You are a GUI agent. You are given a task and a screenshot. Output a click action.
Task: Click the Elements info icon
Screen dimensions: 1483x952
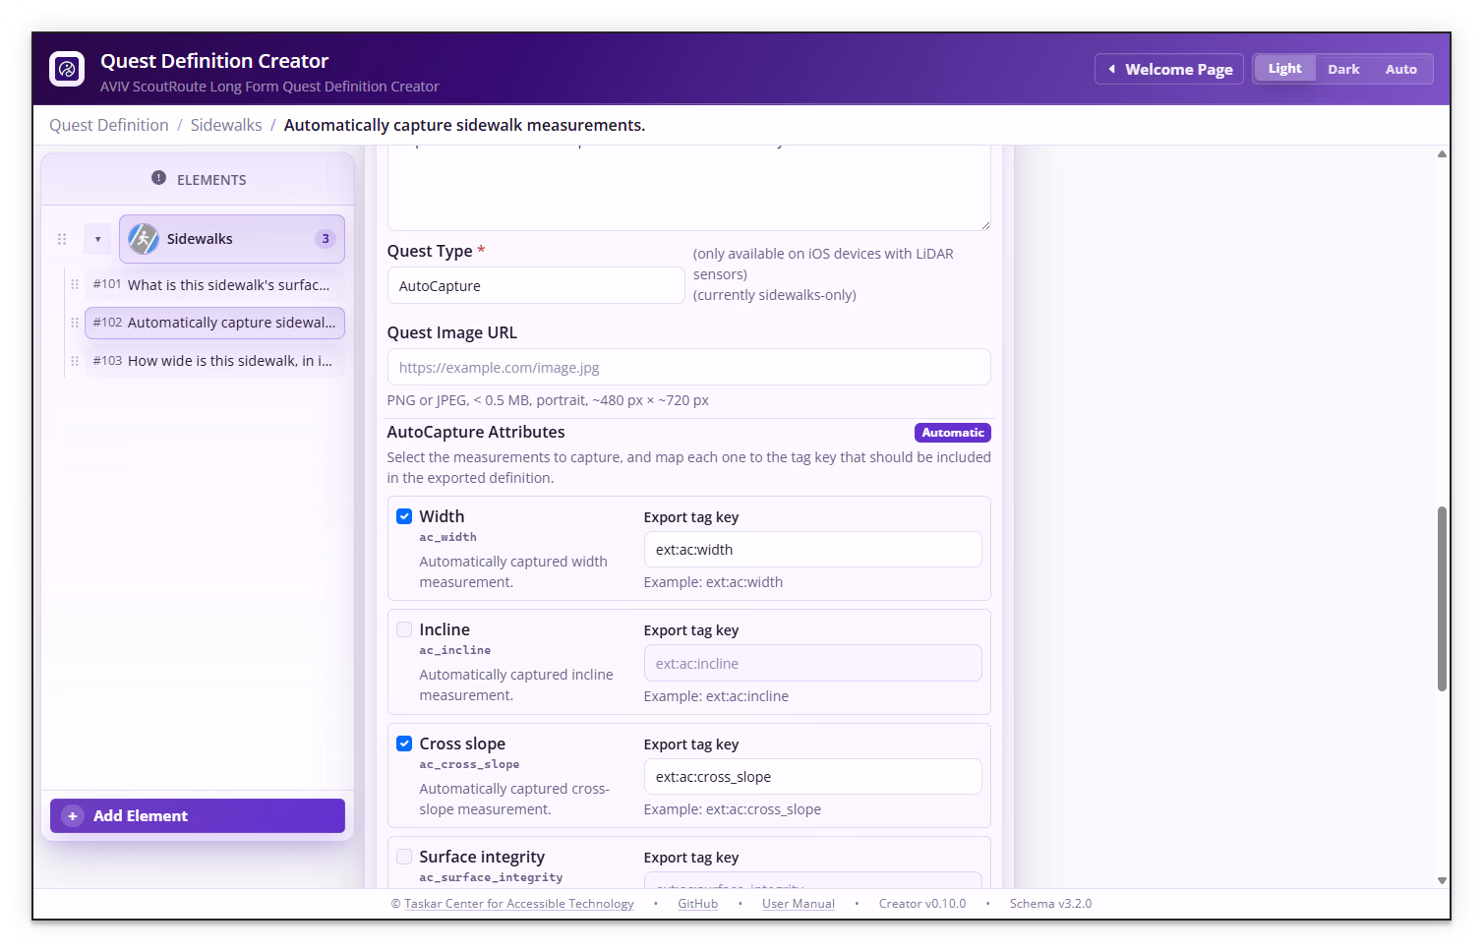coord(158,178)
